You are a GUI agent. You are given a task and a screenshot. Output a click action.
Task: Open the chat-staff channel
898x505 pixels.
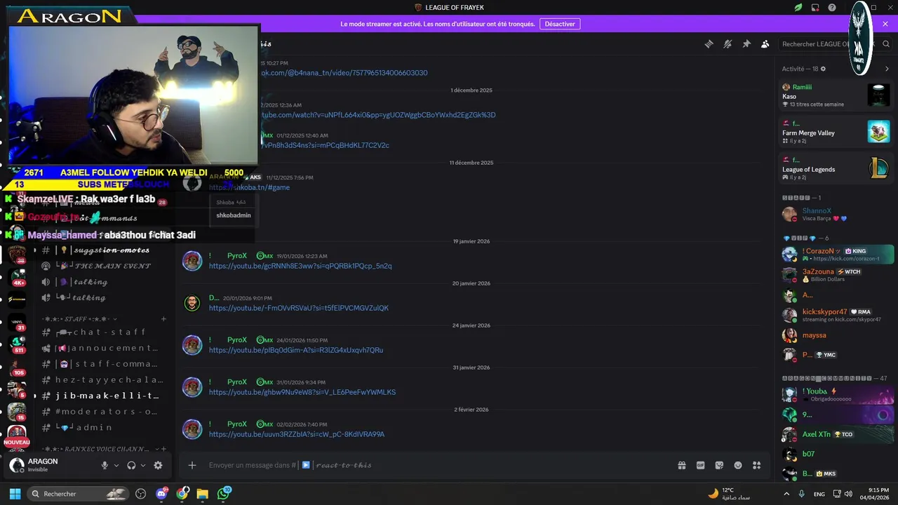click(x=103, y=332)
